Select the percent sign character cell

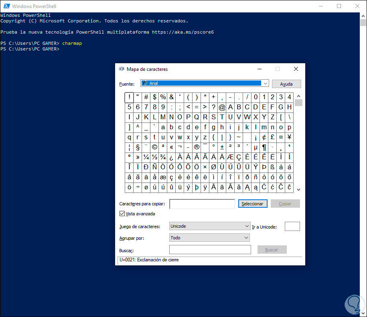click(163, 97)
